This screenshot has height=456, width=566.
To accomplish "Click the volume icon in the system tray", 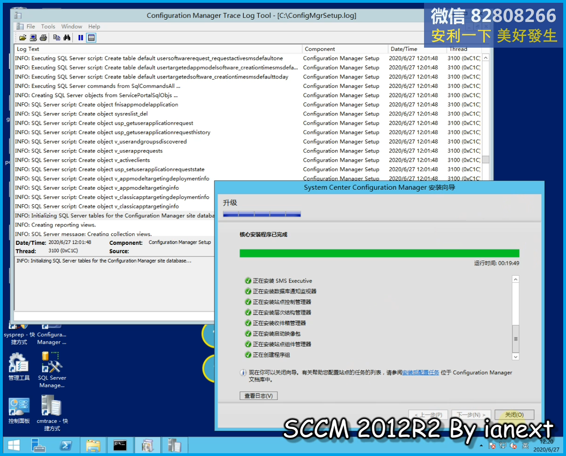I will pos(514,446).
